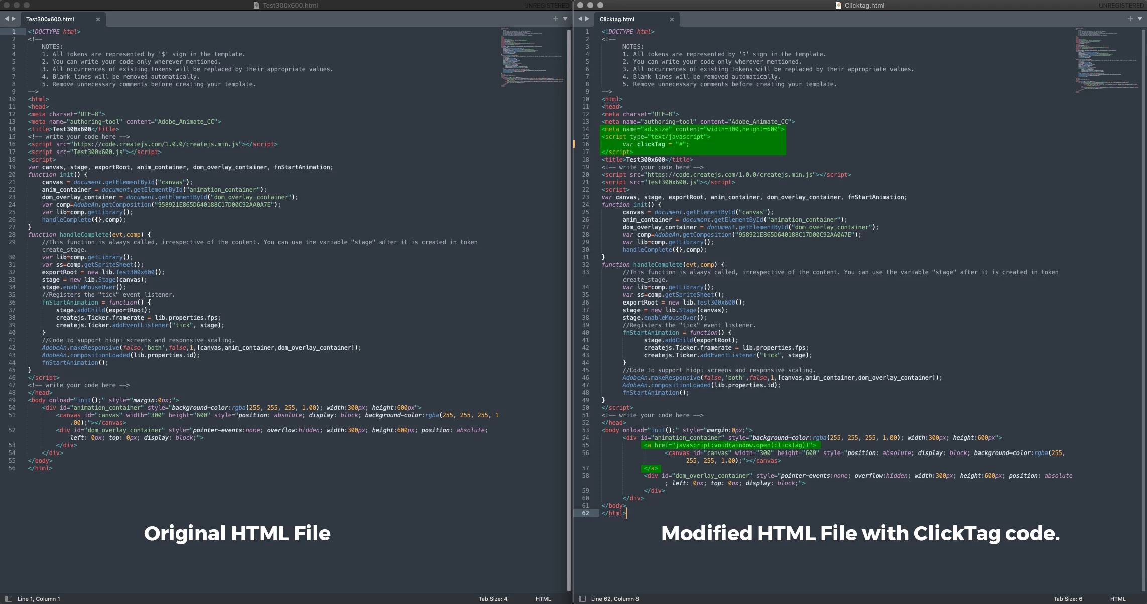Click forward arrow in left editor tab bar
This screenshot has width=1147, height=604.
[x=14, y=19]
